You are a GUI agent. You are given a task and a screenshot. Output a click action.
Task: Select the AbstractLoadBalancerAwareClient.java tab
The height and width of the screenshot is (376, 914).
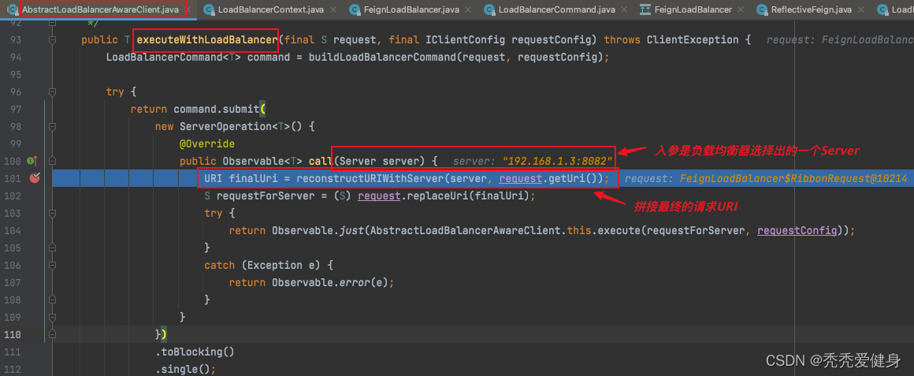(102, 9)
